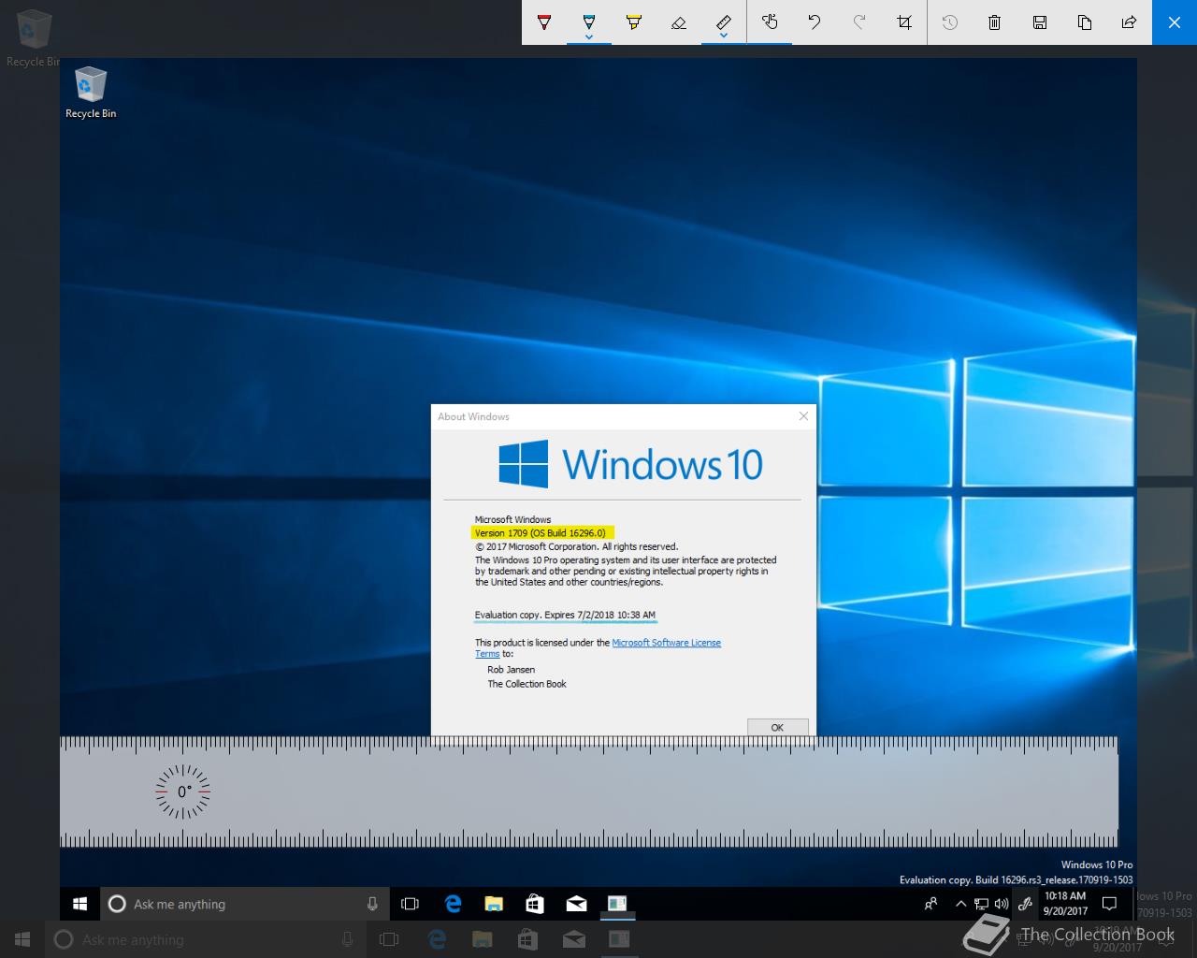Viewport: 1197px width, 958px height.
Task: Click the ruler's 0° angle compass
Action: coord(183,791)
